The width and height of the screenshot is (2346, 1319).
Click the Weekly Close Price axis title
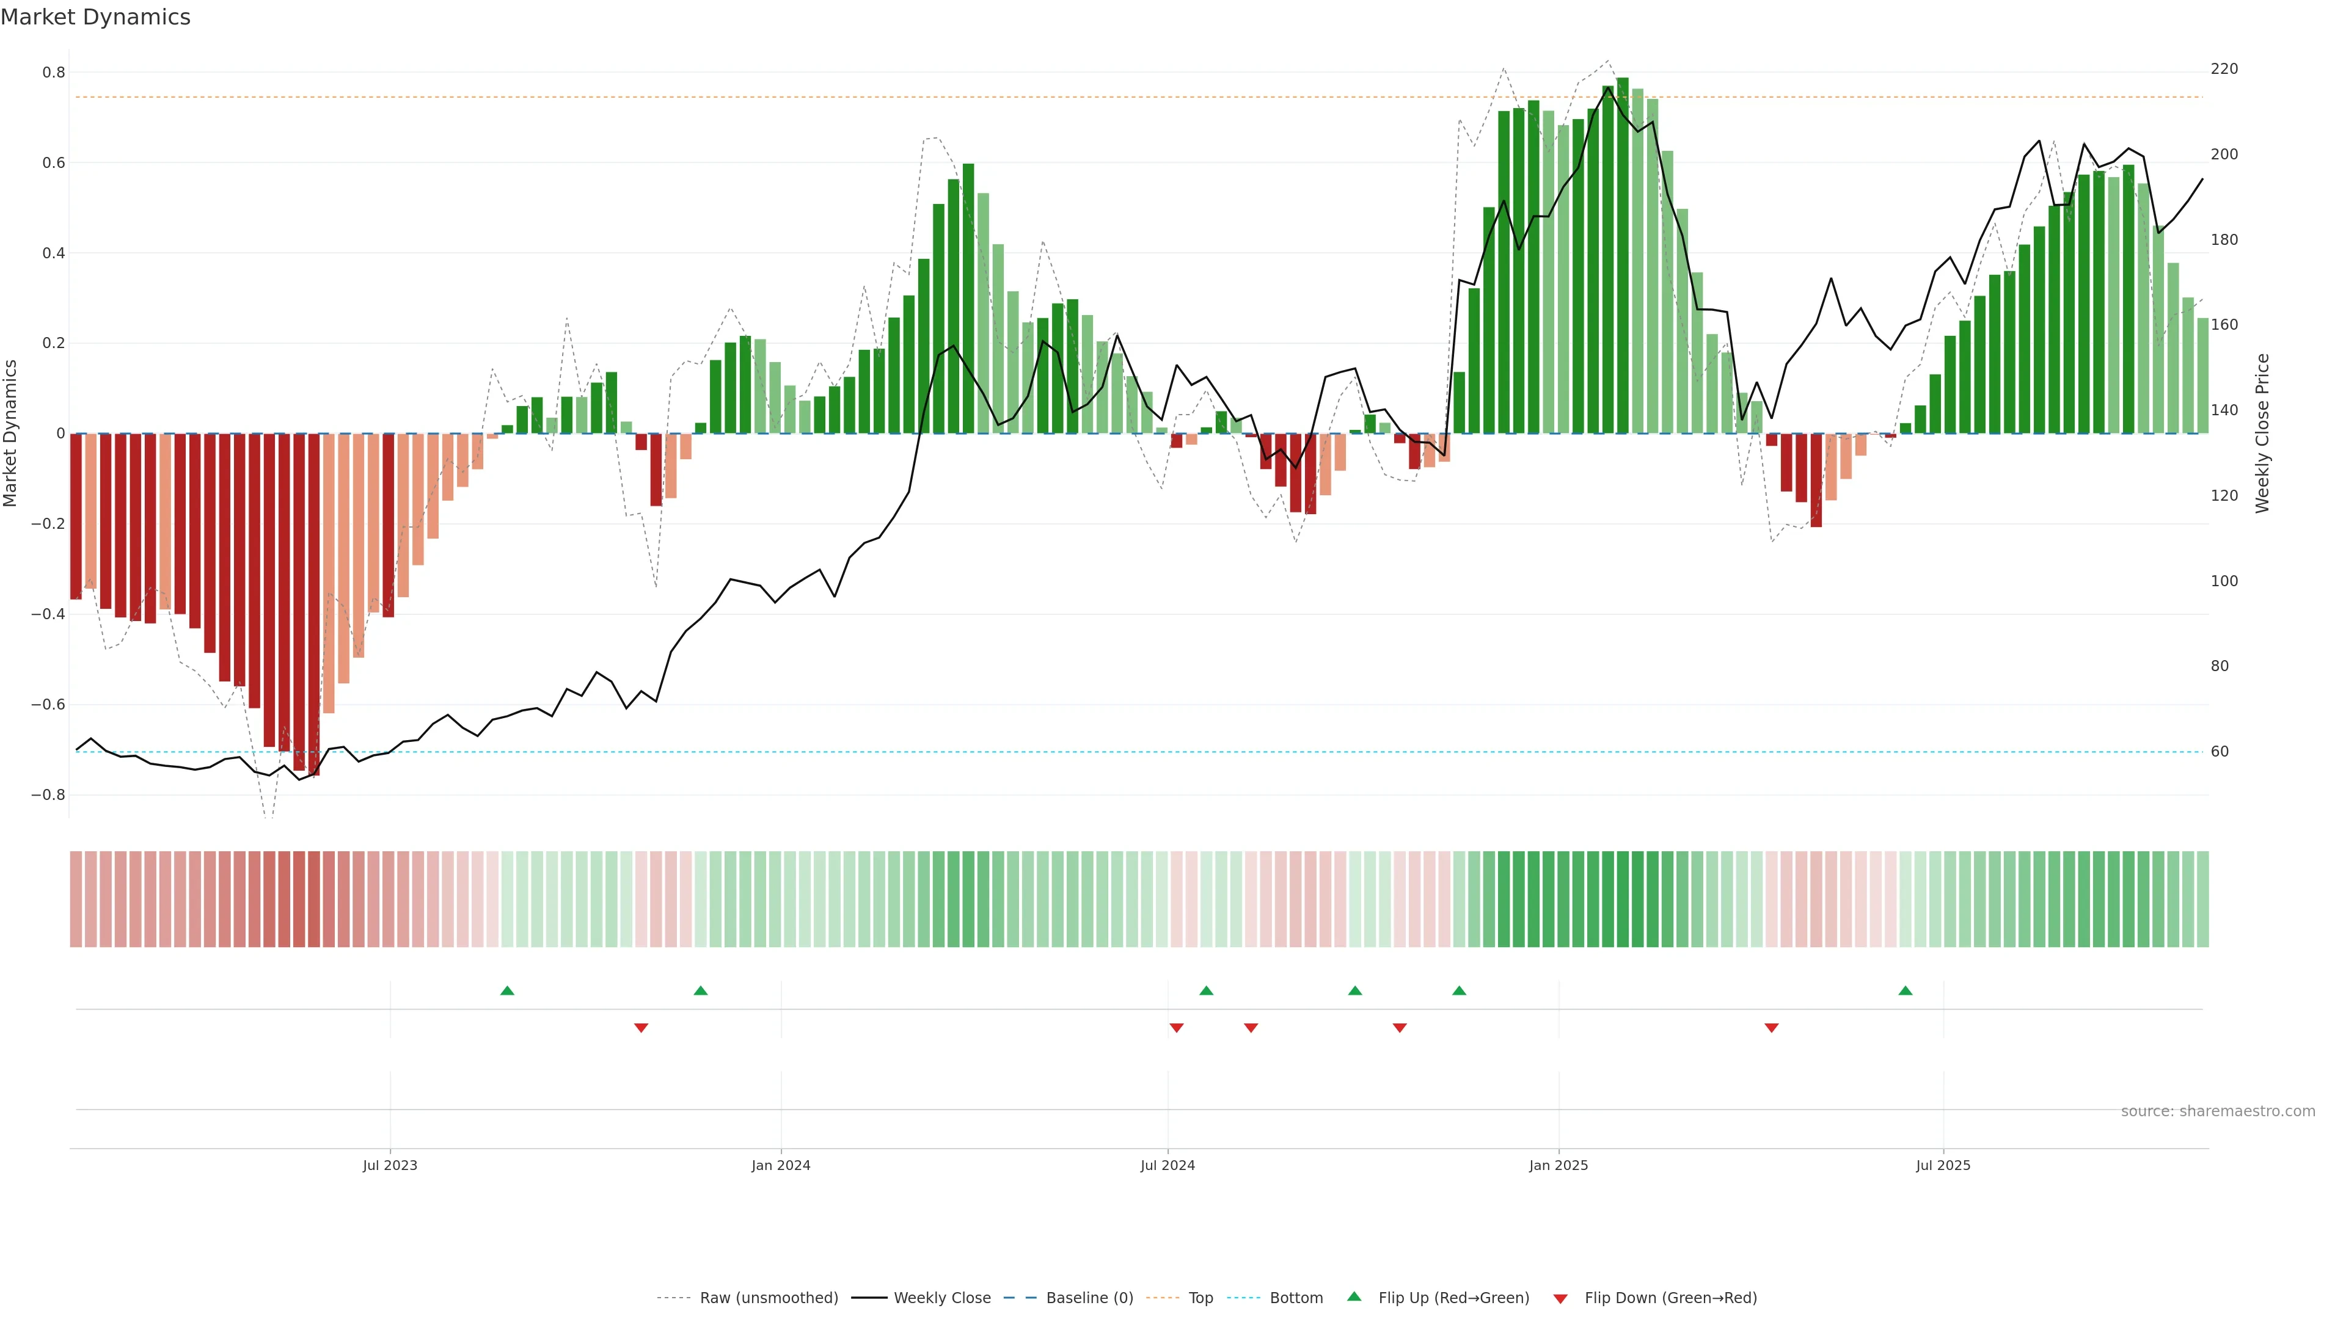click(x=2262, y=434)
